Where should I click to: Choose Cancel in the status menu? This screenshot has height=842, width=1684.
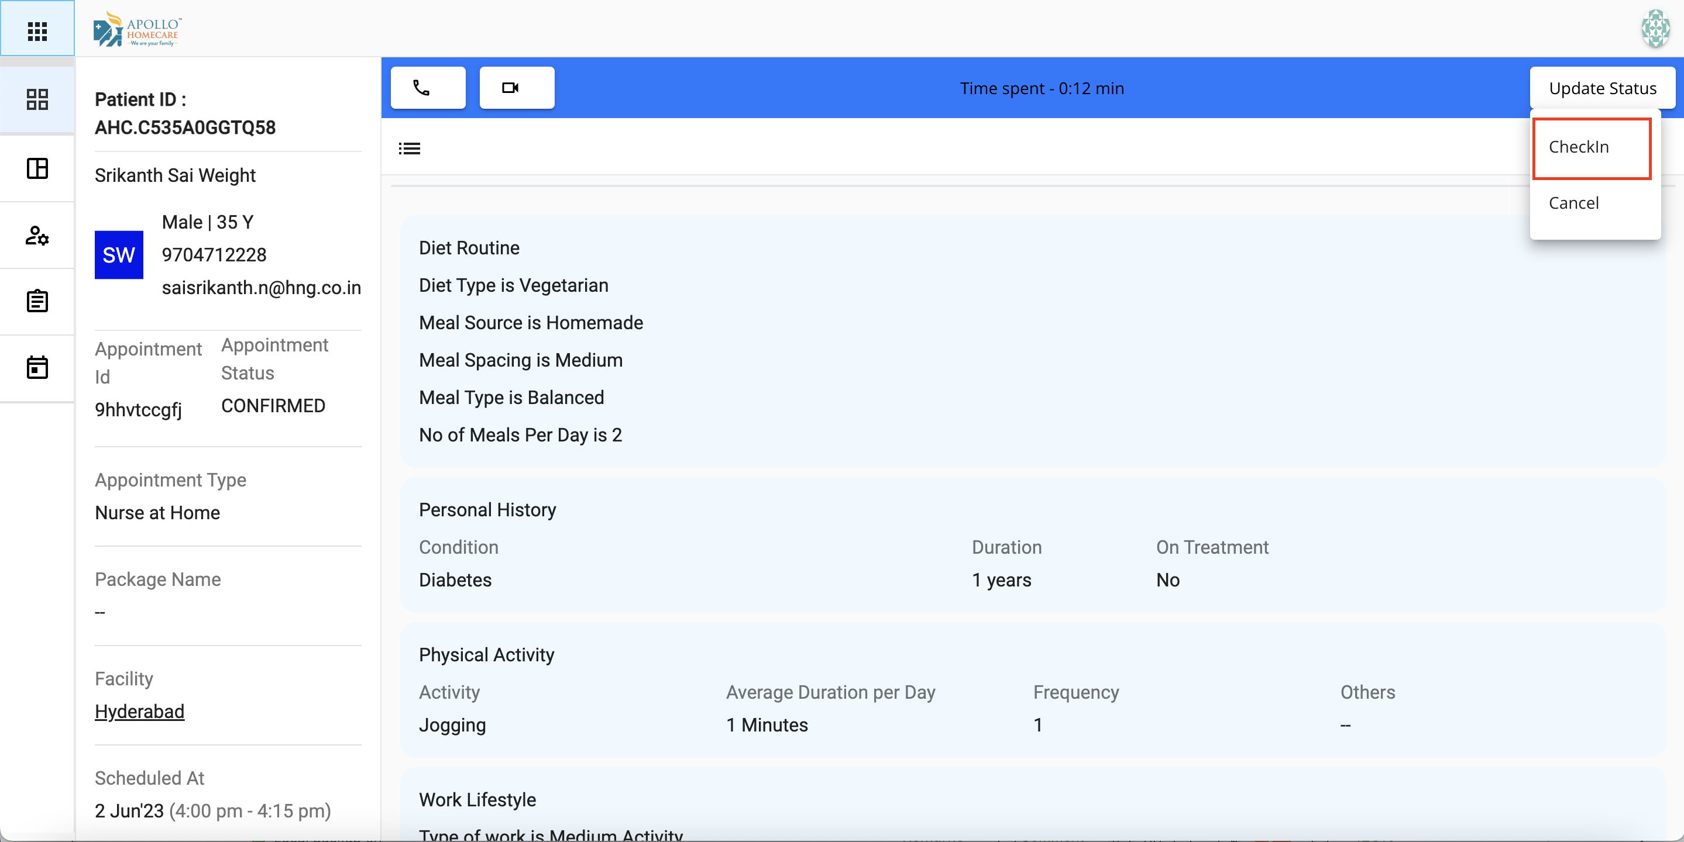click(x=1573, y=203)
